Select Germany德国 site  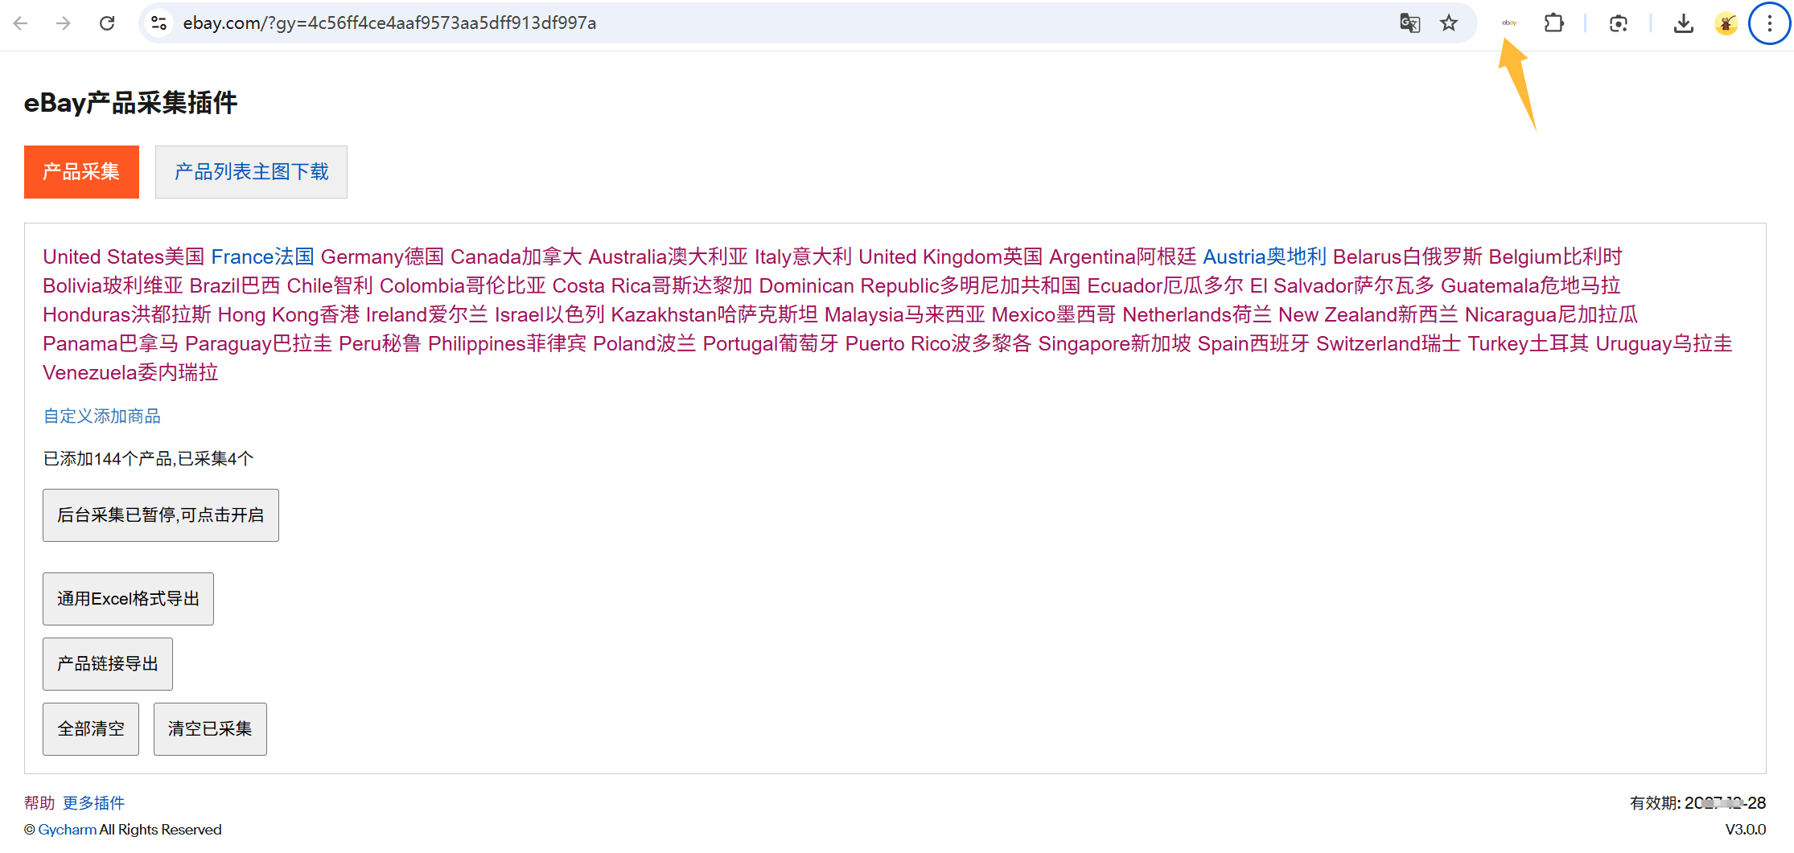coord(382,257)
